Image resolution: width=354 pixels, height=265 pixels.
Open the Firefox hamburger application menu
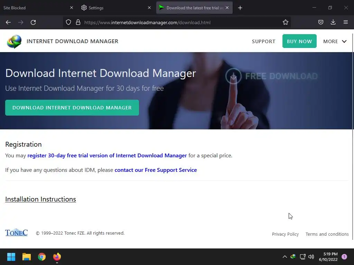tap(345, 22)
